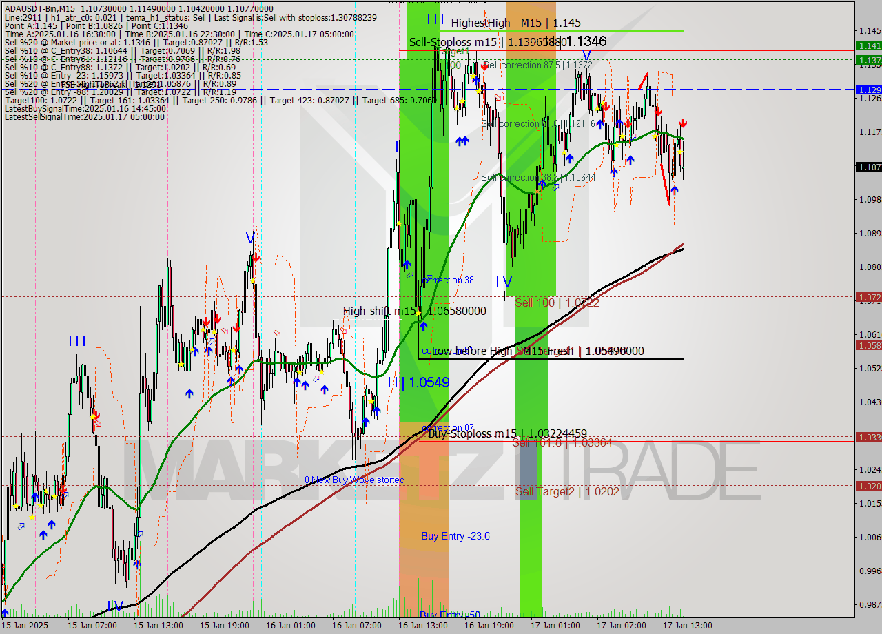
Task: Click the '17 Jan 01:00' time axis label
Action: click(557, 626)
